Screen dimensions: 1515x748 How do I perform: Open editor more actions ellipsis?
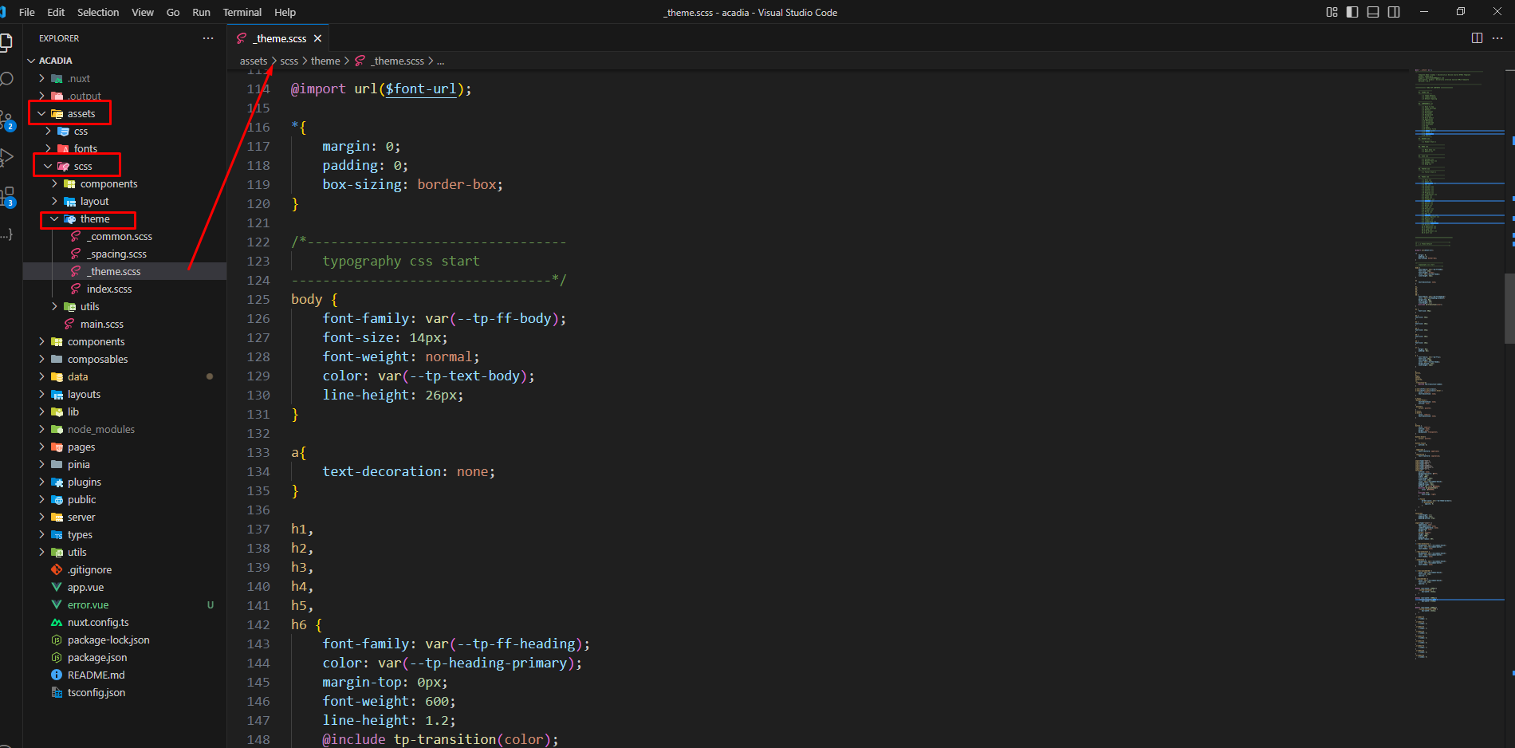click(x=1497, y=38)
